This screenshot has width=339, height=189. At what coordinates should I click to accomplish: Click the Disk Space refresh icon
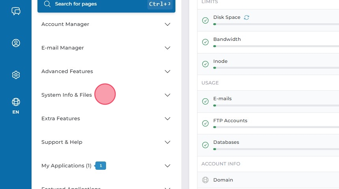[247, 17]
